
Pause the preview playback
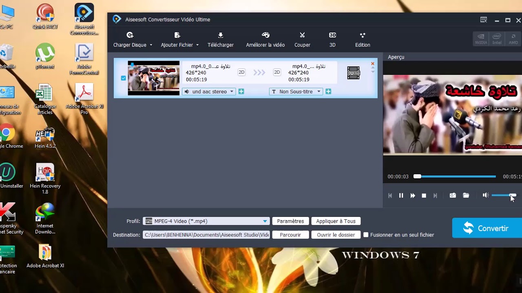point(401,196)
